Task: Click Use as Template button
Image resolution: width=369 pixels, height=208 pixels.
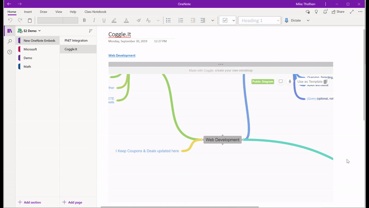Action: (x=312, y=82)
